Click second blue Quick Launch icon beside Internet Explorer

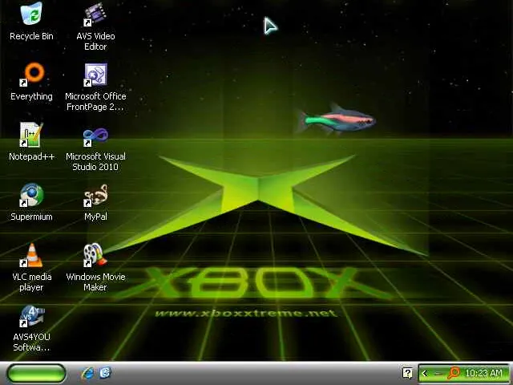(x=105, y=373)
